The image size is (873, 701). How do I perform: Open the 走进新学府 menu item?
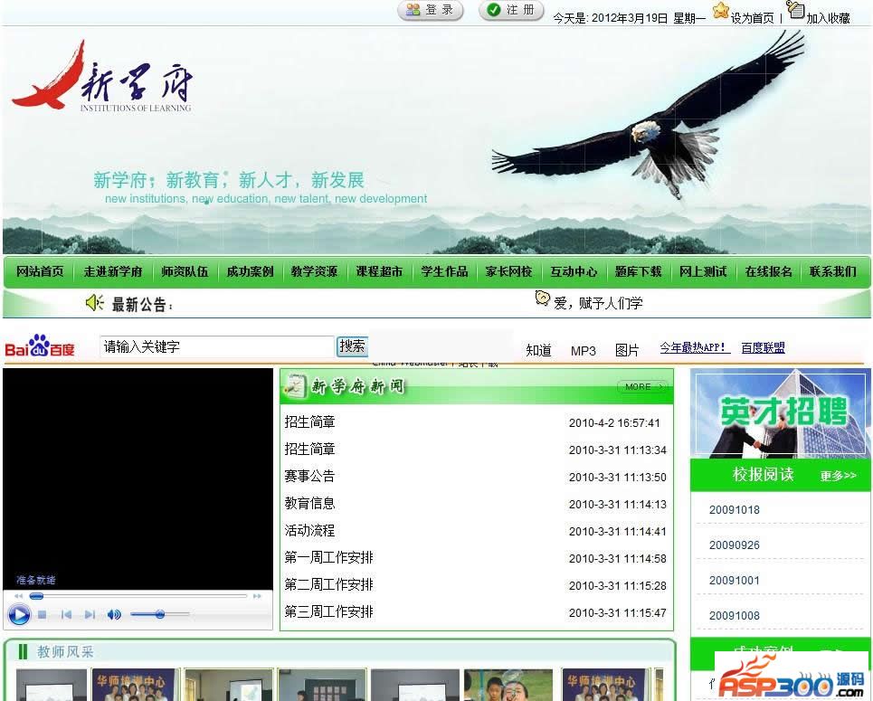pos(113,271)
